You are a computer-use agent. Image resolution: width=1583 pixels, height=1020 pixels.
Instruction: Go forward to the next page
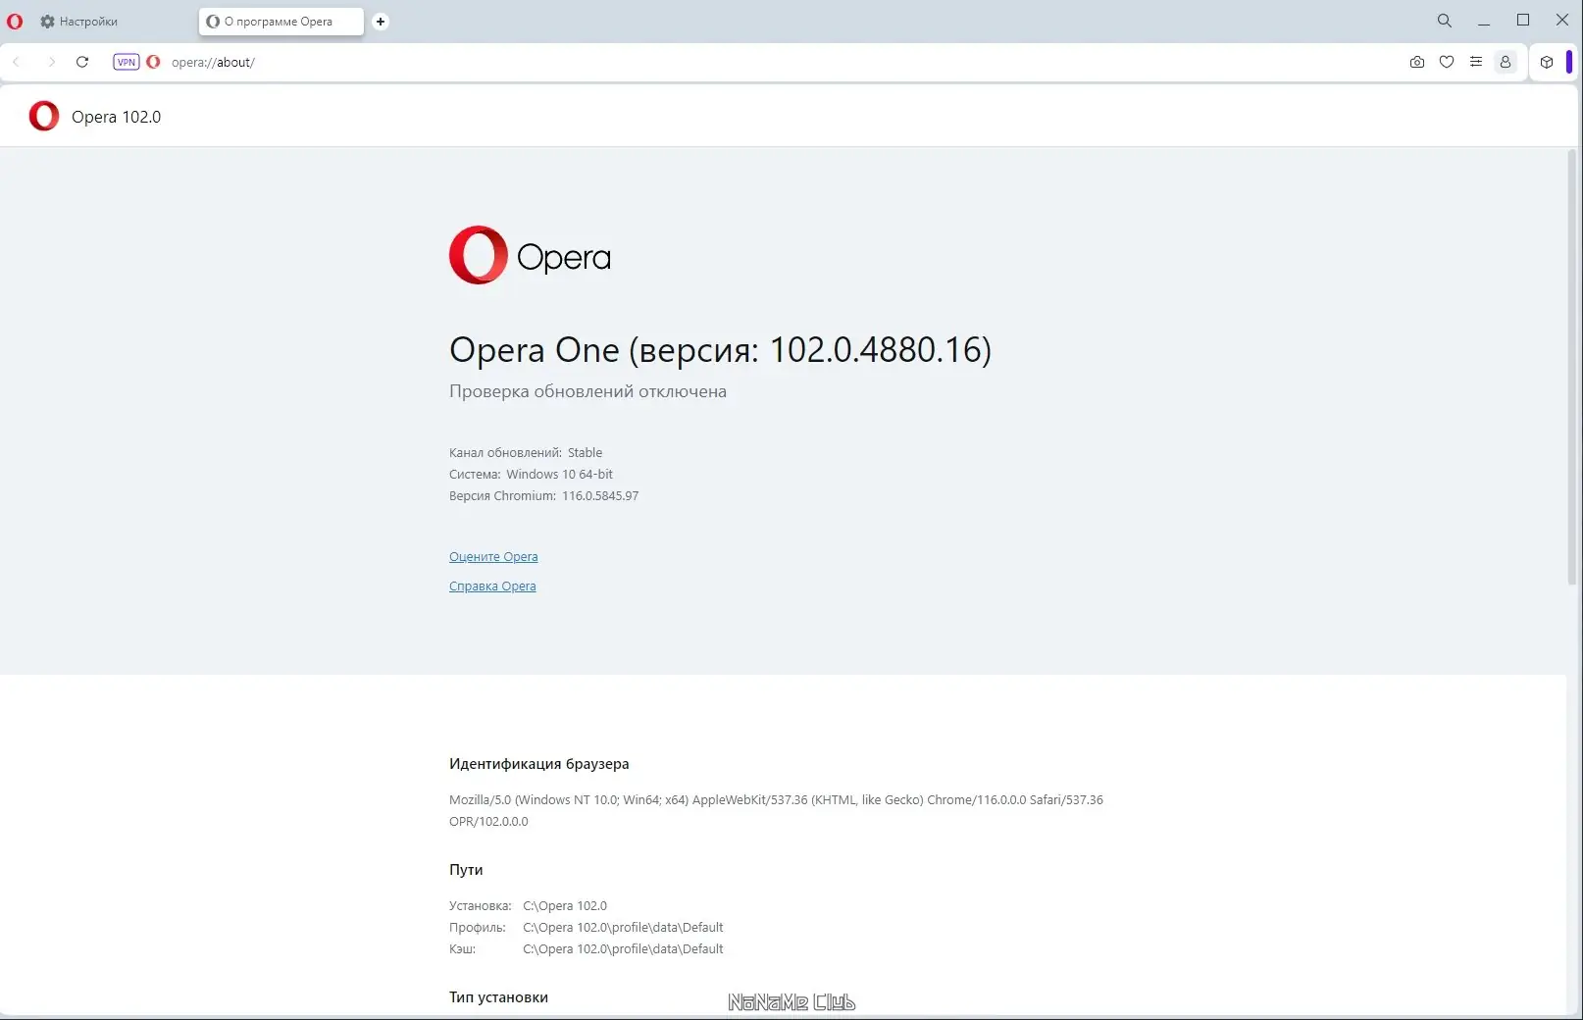(x=51, y=62)
